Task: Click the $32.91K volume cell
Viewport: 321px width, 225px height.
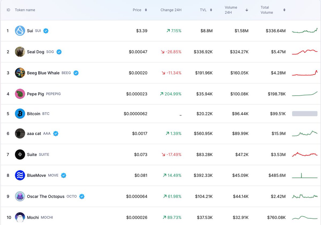Action: (x=240, y=217)
